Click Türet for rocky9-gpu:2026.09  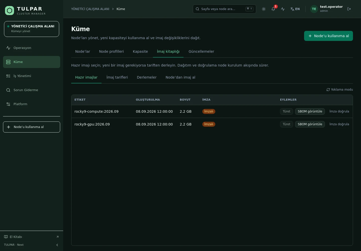(x=287, y=124)
